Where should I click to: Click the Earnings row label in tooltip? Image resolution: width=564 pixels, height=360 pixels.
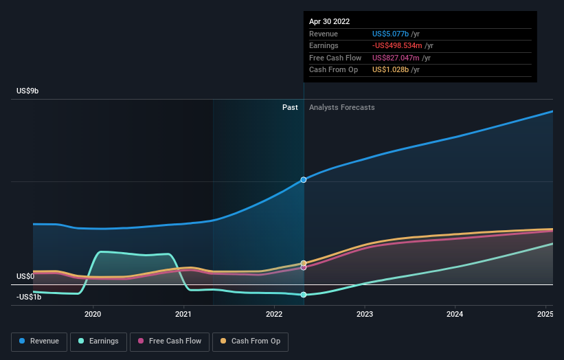324,45
